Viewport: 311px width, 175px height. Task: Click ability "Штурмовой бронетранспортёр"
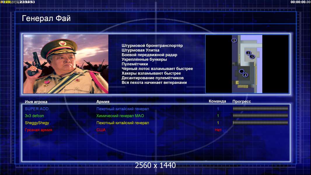(x=152, y=45)
